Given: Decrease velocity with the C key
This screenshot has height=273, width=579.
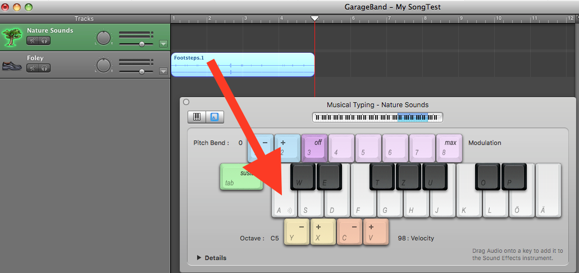Looking at the screenshot, I should (350, 231).
